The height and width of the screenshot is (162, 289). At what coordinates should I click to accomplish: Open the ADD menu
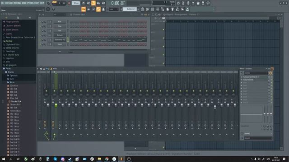click(x=11, y=3)
